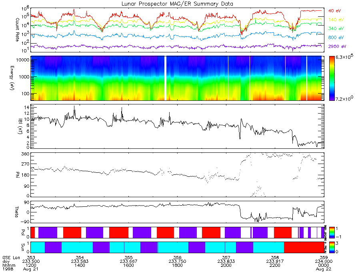Click the large red block in Sun panel
Image resolution: width=360 pixels, height=280 pixels.
coord(304,248)
